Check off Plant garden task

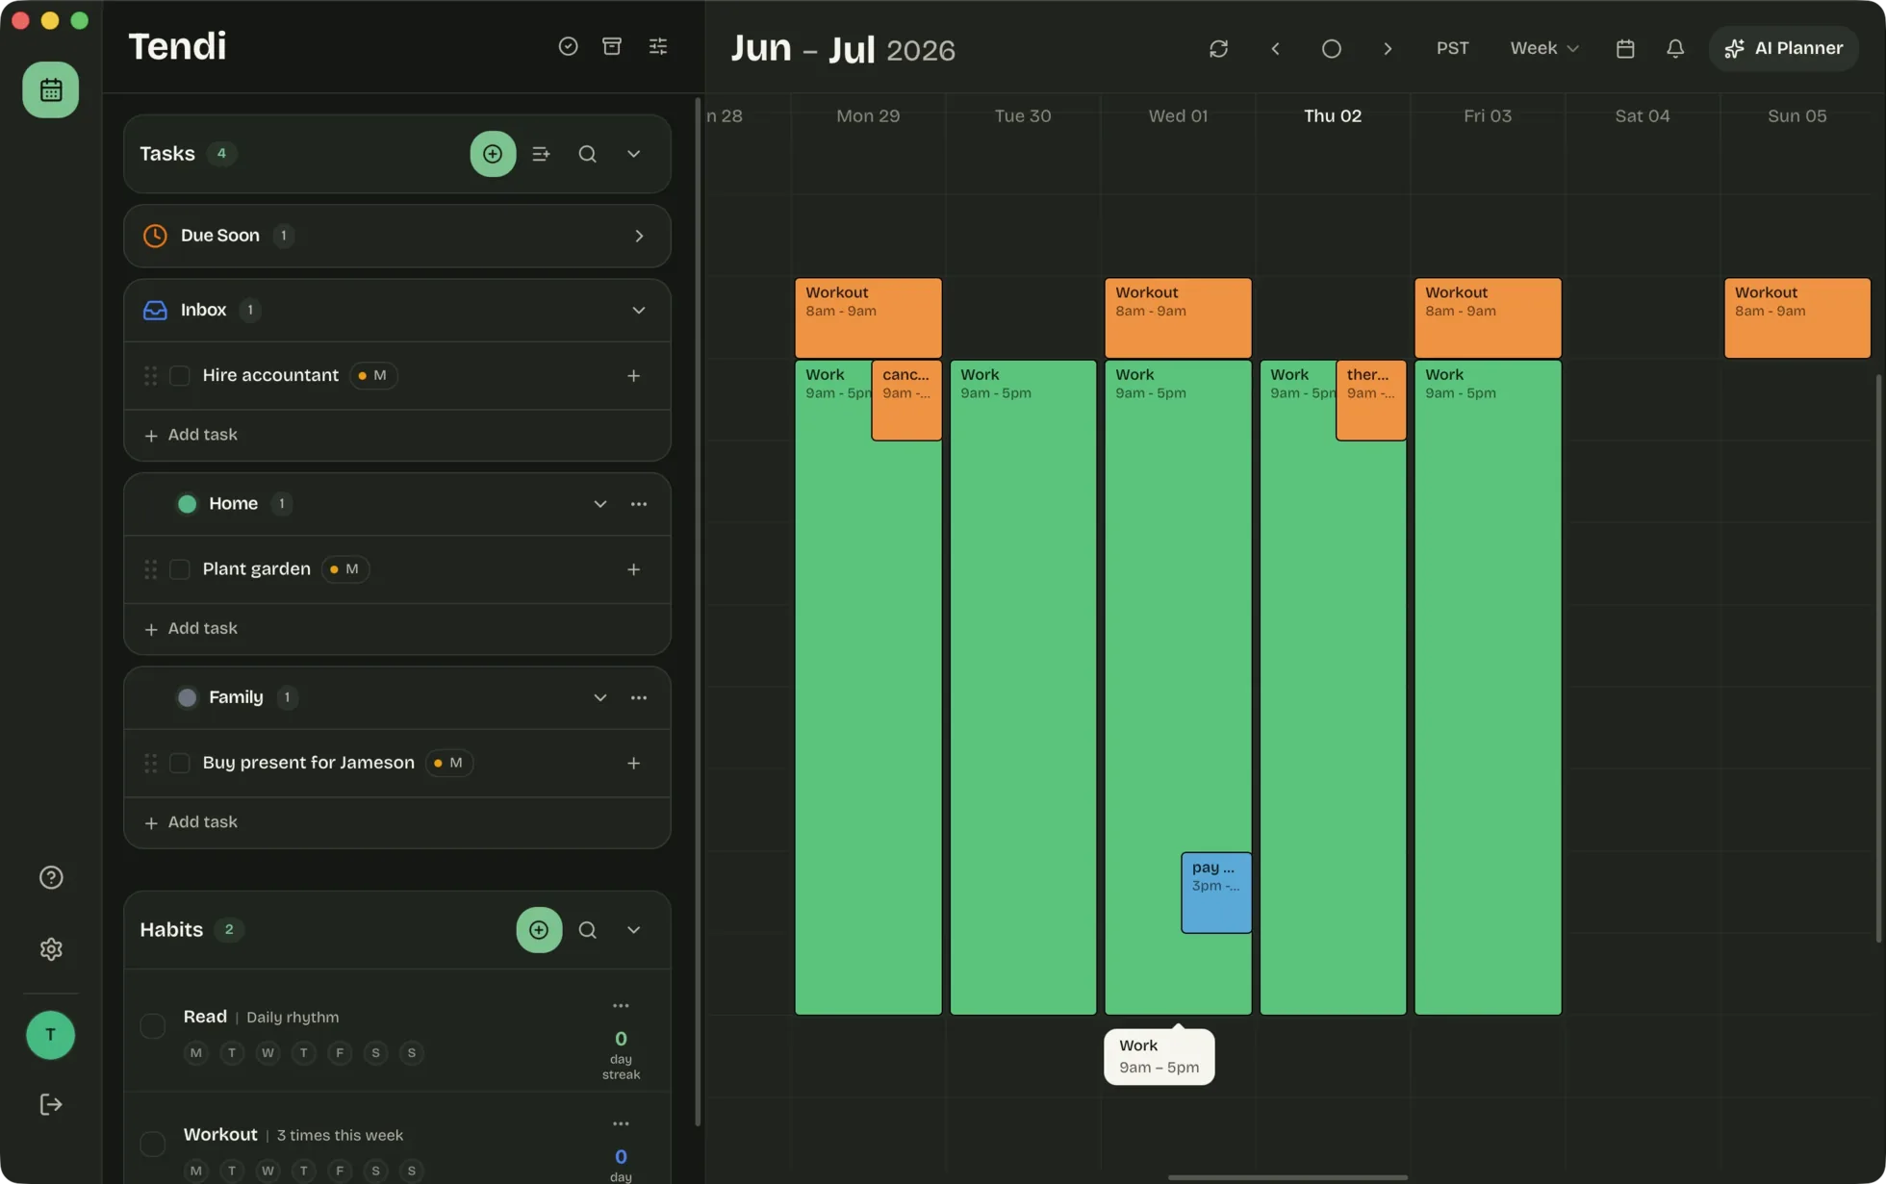pyautogui.click(x=179, y=569)
